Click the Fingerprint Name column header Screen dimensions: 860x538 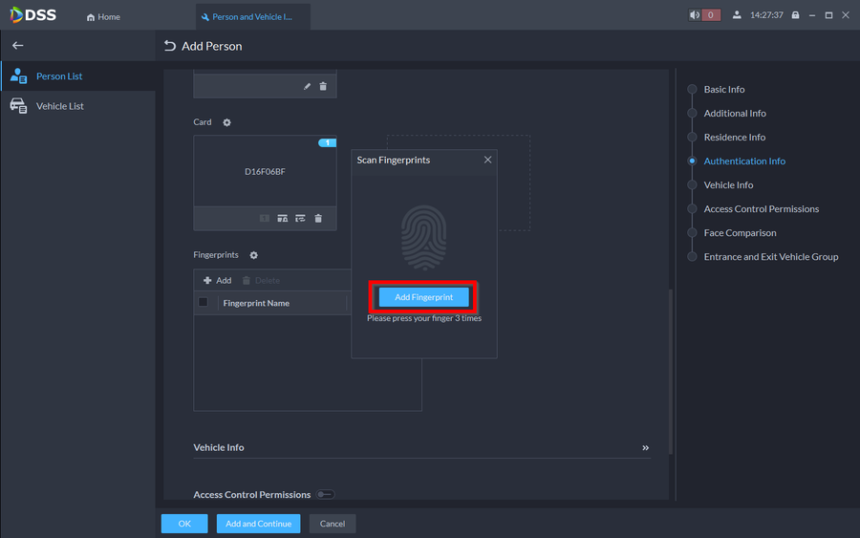coord(256,303)
